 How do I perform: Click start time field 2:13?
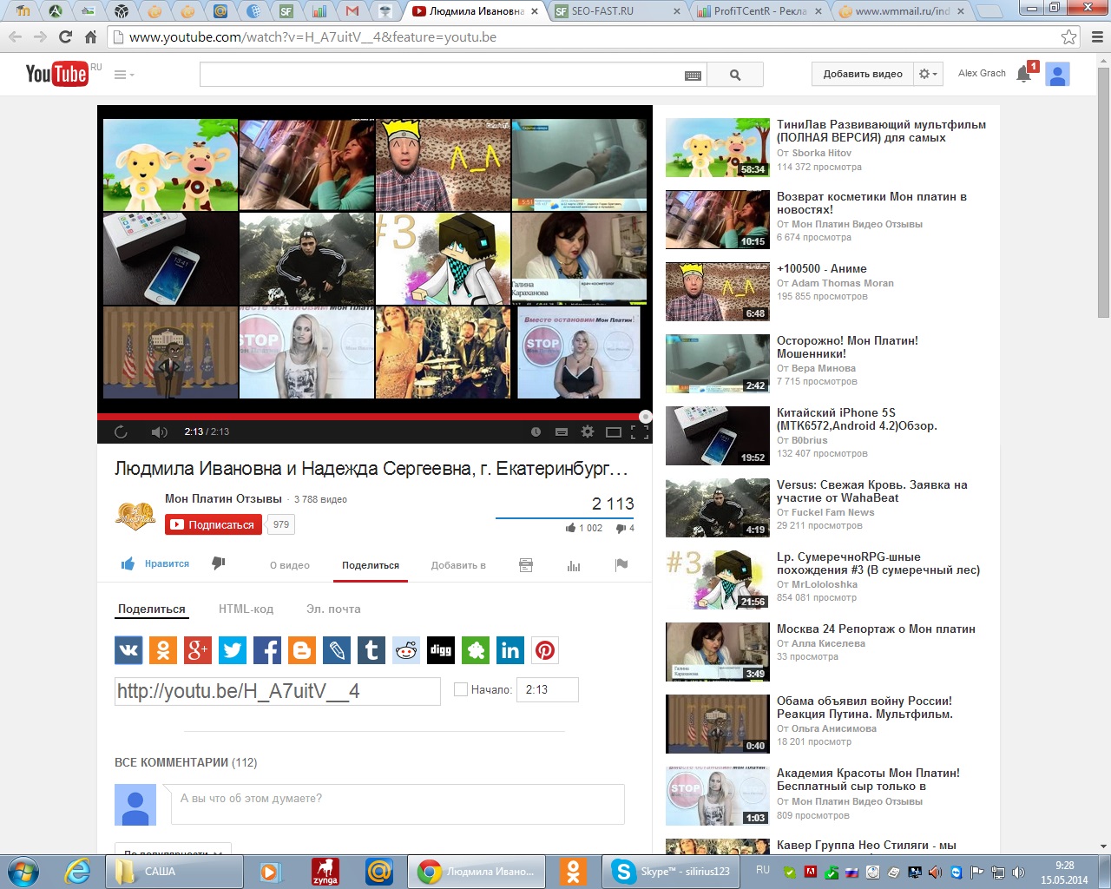tap(548, 689)
